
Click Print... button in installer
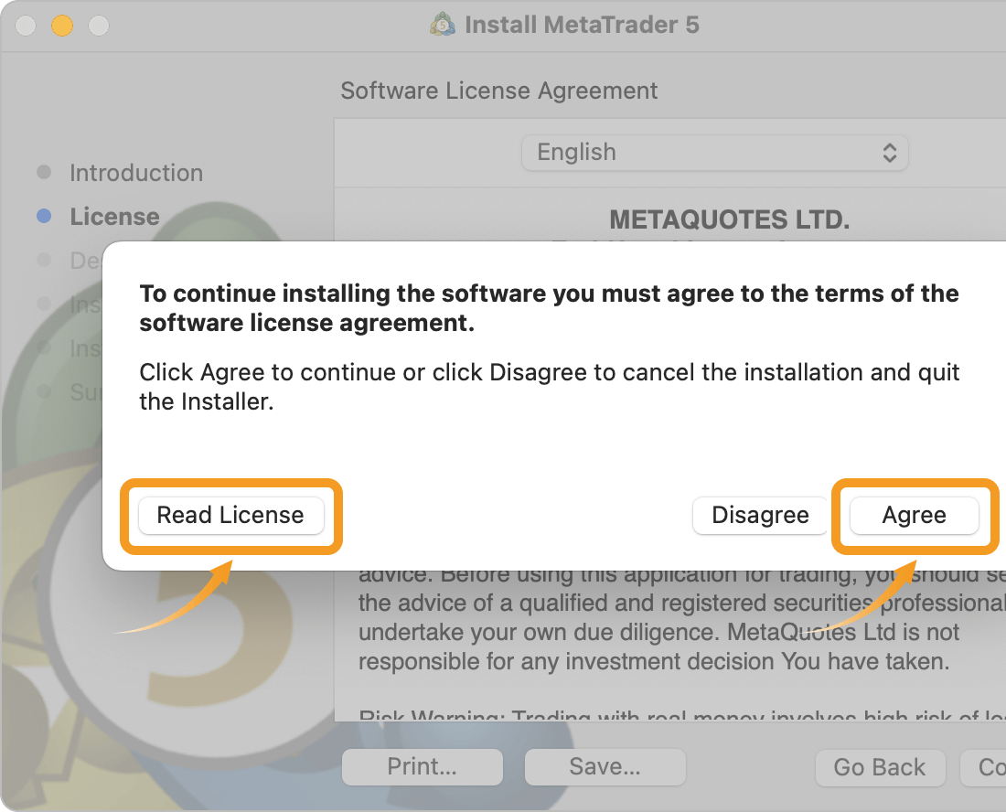[423, 766]
